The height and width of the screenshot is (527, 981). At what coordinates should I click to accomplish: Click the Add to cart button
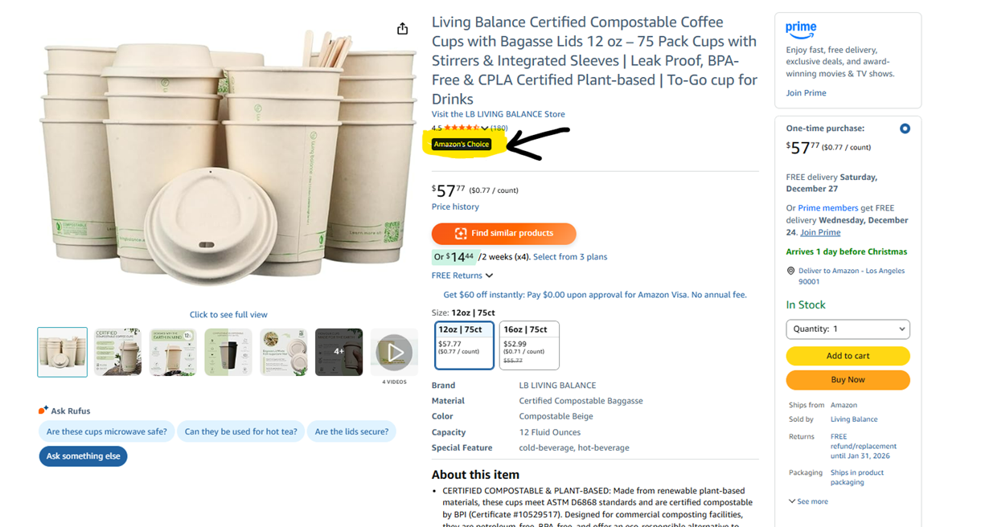click(848, 356)
